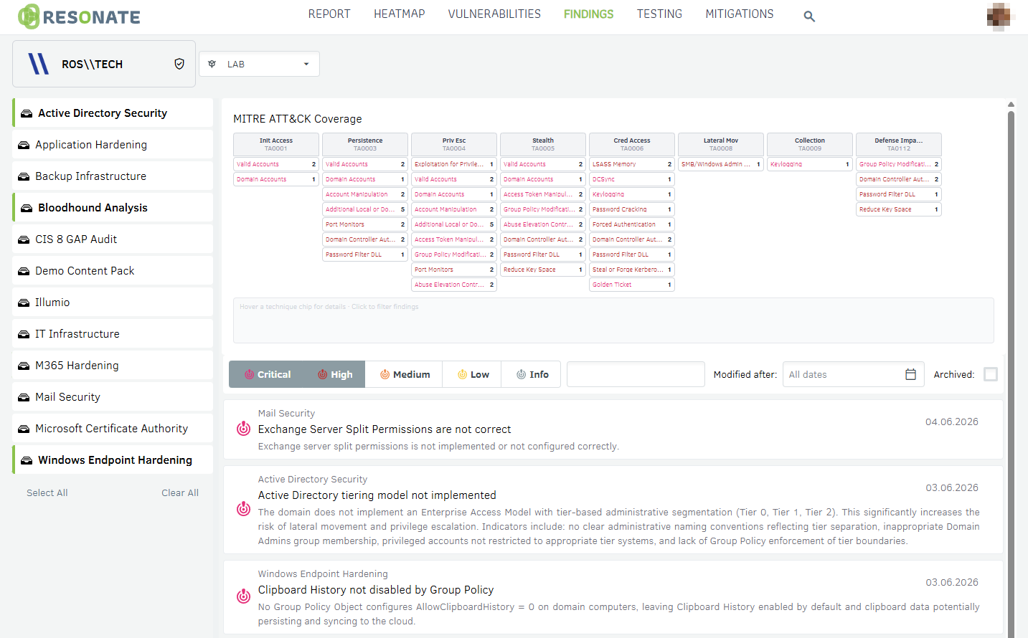
Task: Go to the HEATMAP tab
Action: pos(400,14)
